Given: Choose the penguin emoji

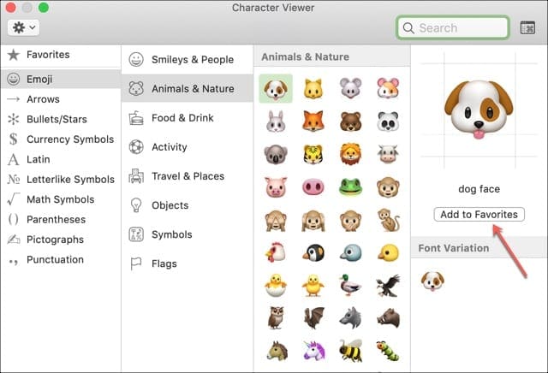Looking at the screenshot, I should click(313, 252).
